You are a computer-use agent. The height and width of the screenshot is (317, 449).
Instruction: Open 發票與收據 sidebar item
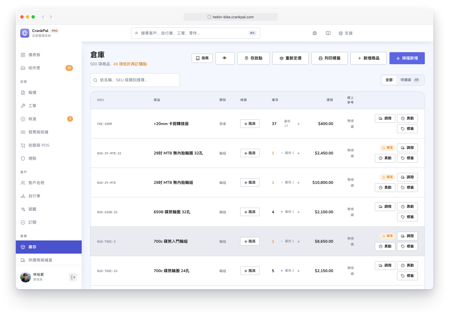click(49, 132)
